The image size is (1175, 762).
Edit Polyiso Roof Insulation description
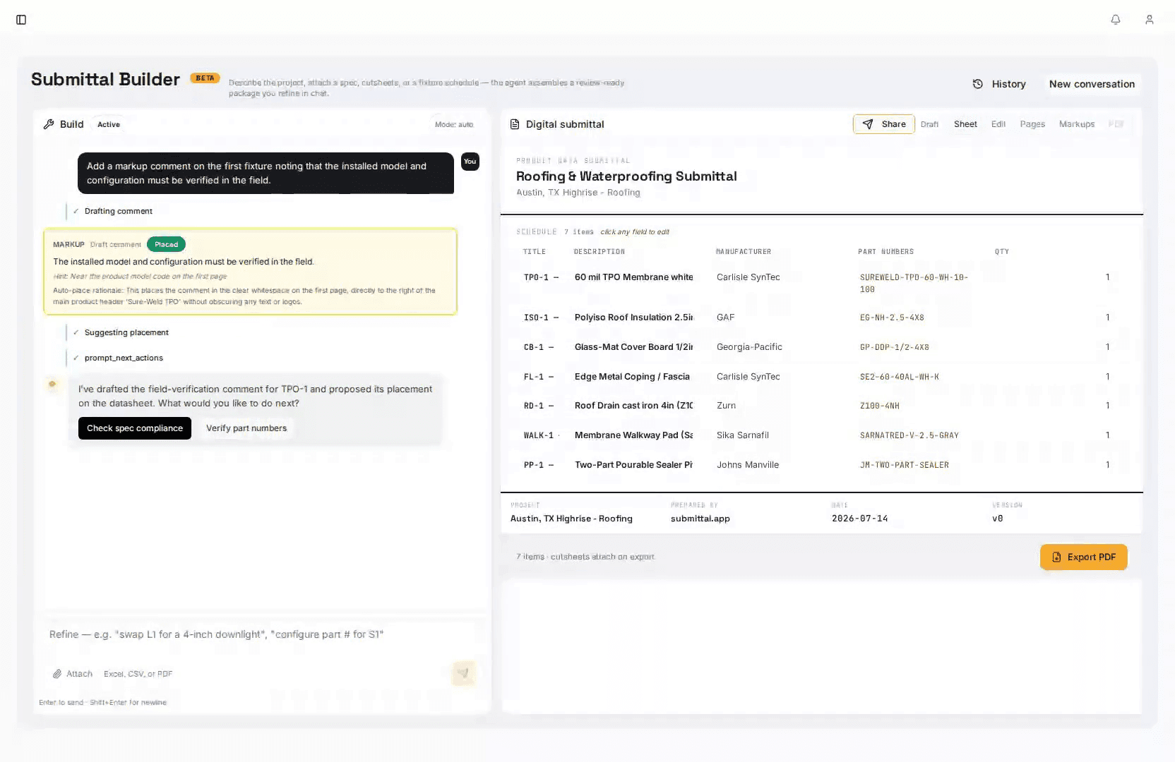click(633, 317)
